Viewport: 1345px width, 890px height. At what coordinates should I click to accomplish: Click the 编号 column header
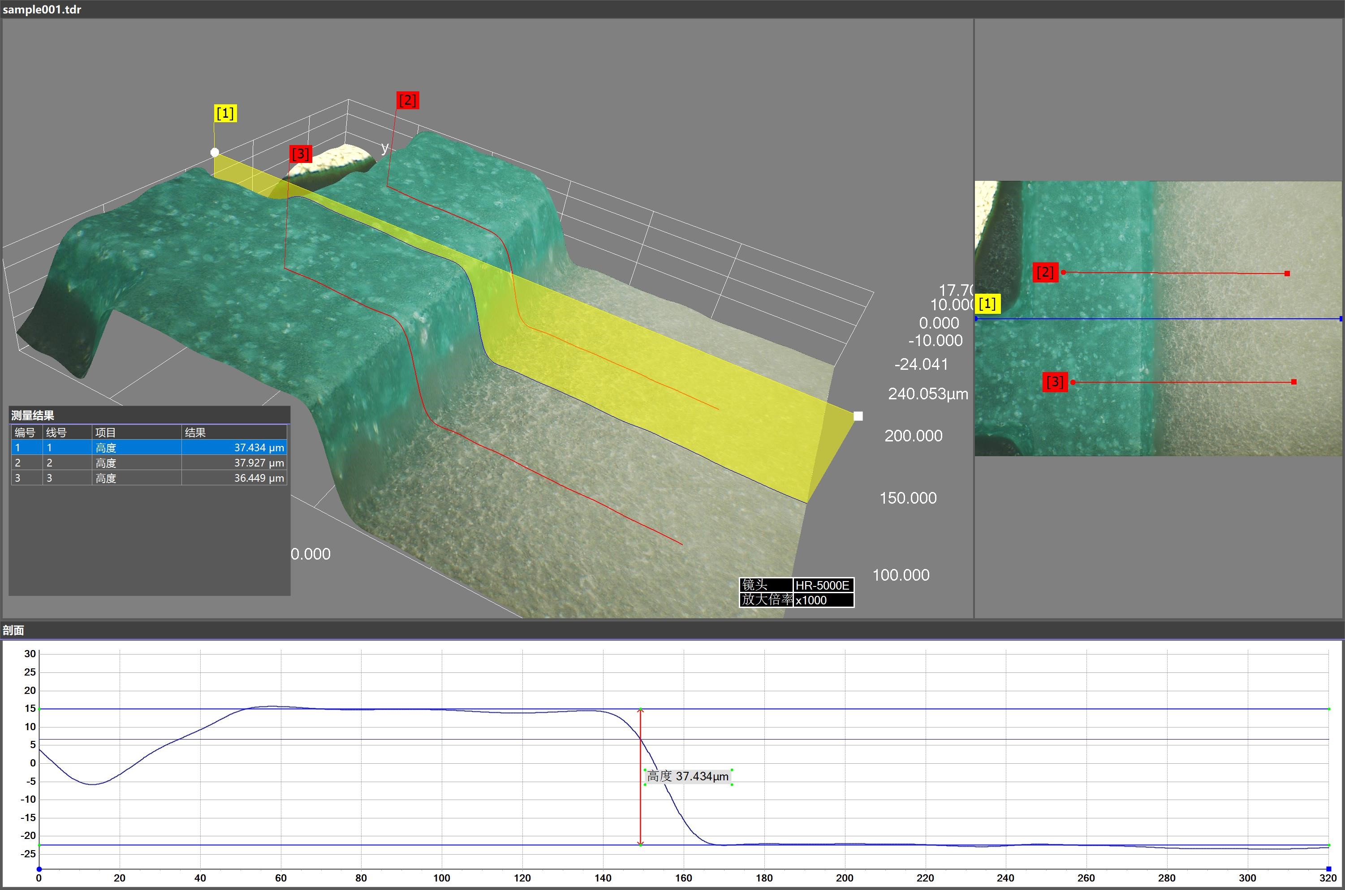click(26, 432)
